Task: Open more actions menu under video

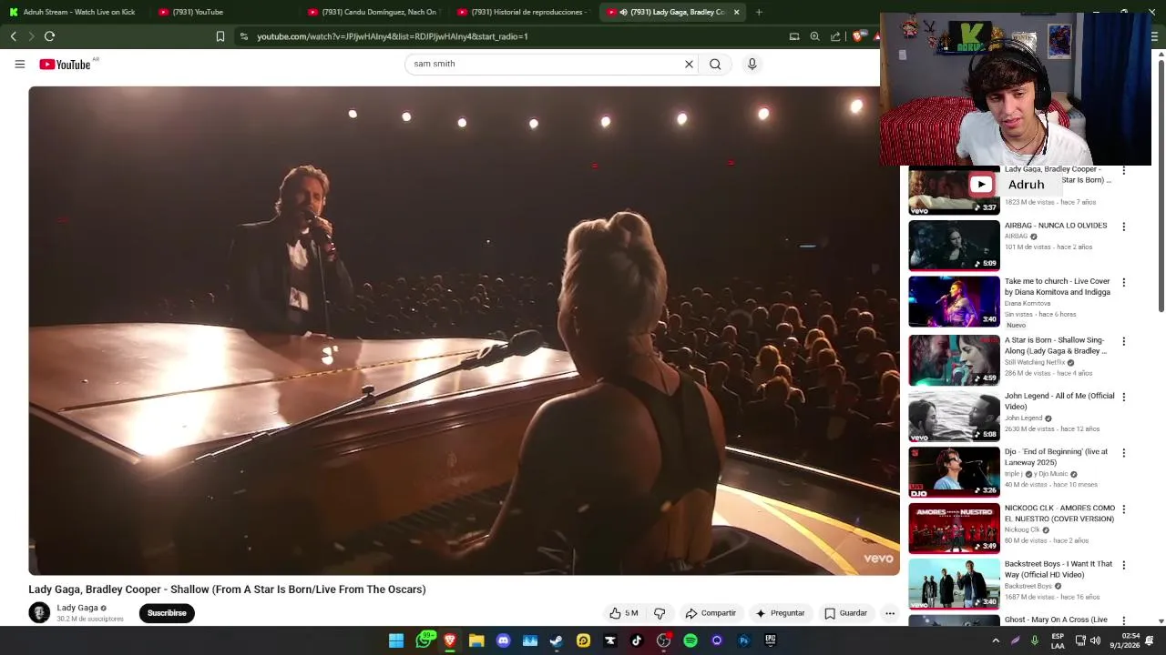Action: (x=890, y=613)
